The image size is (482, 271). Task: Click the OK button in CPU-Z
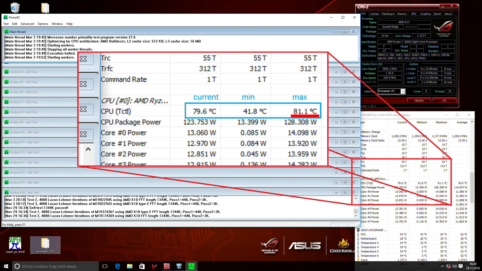pyautogui.click(x=444, y=100)
